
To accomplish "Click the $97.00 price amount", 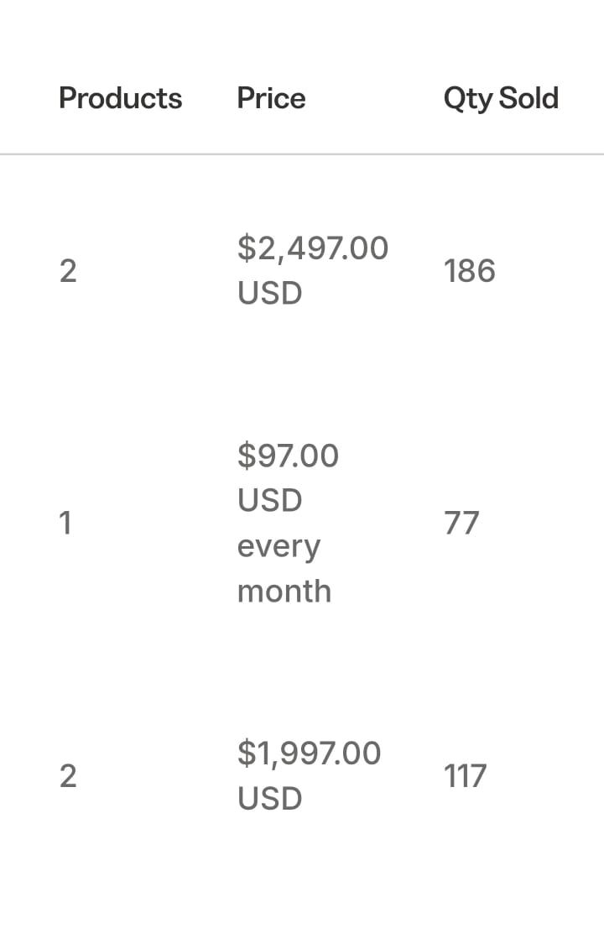I will tap(288, 456).
